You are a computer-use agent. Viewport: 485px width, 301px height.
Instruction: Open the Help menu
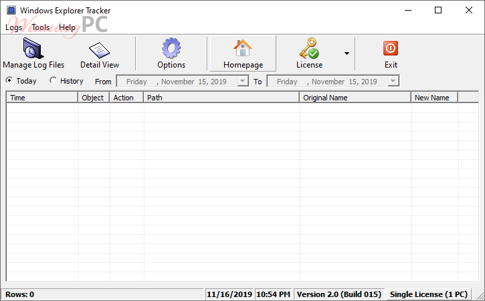coord(67,27)
